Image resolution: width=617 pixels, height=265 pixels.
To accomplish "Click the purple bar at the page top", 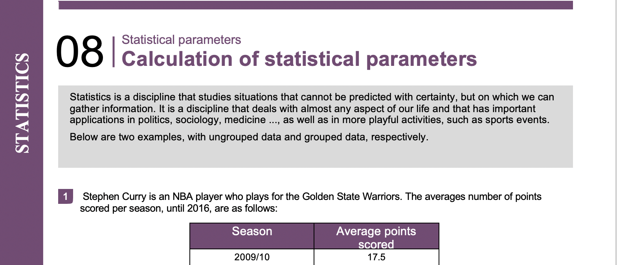I will [x=315, y=5].
